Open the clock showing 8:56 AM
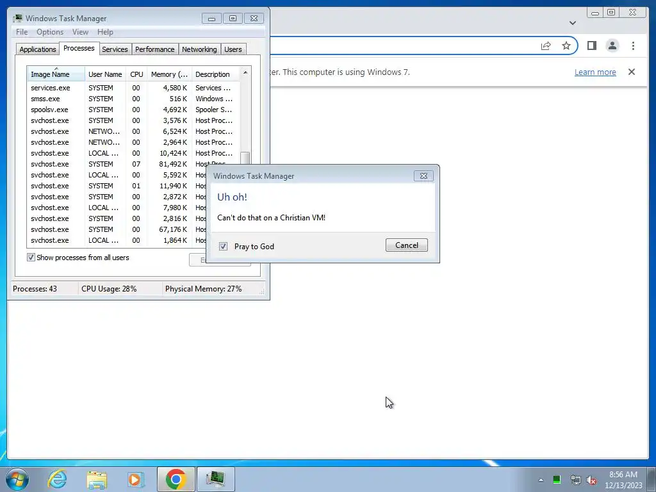 click(623, 480)
